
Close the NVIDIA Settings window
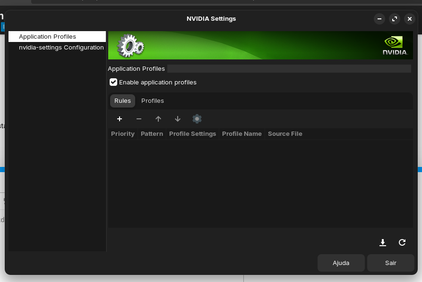pos(410,19)
